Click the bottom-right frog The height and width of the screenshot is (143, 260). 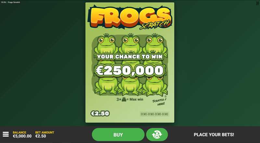pos(155,86)
